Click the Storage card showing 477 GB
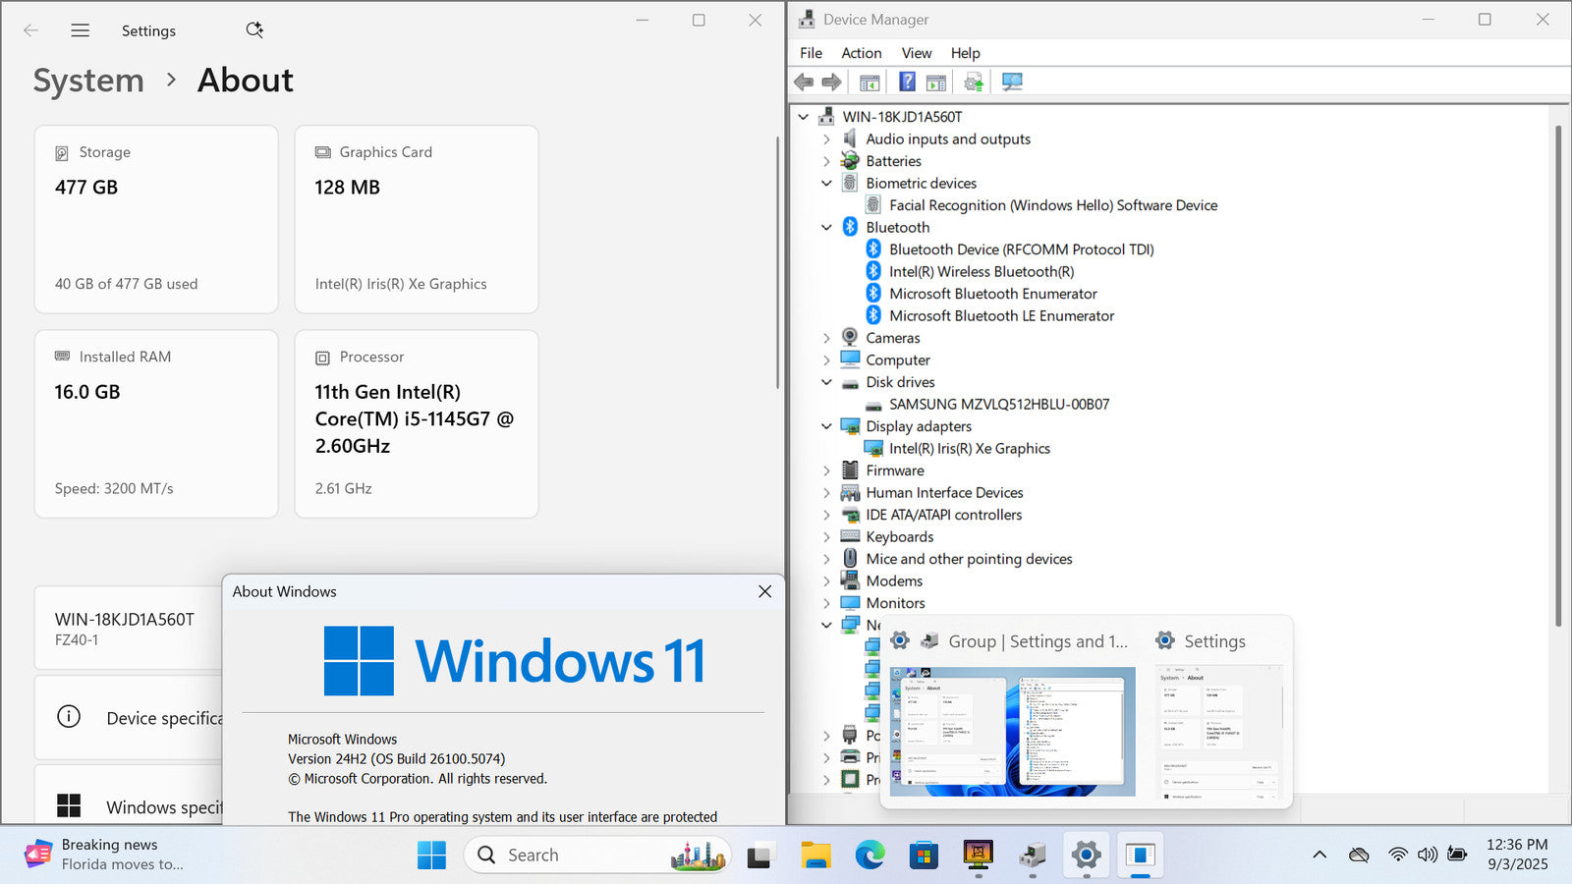This screenshot has height=884, width=1572. [156, 219]
